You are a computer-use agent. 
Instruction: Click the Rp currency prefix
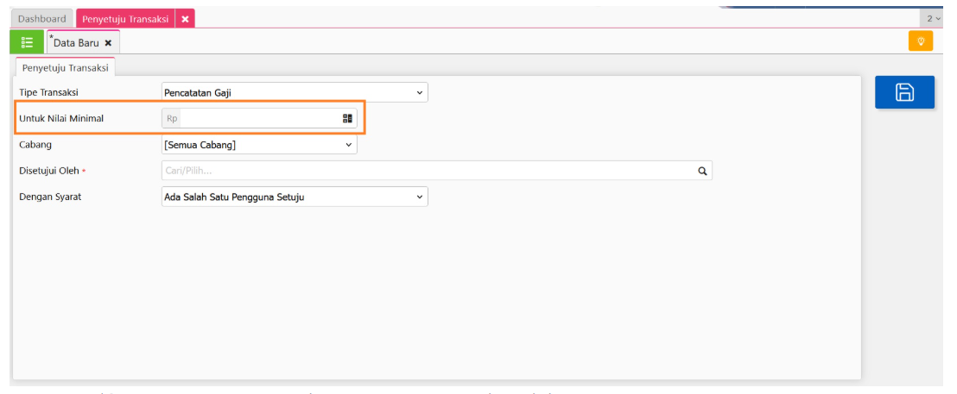[x=172, y=119]
